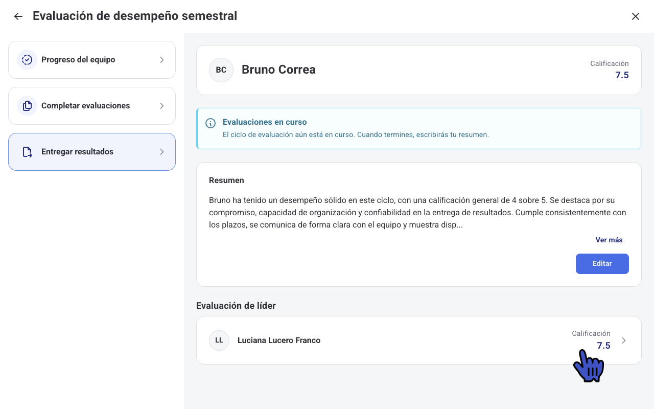Click the Evaluaciones en curso banner title

(x=265, y=122)
